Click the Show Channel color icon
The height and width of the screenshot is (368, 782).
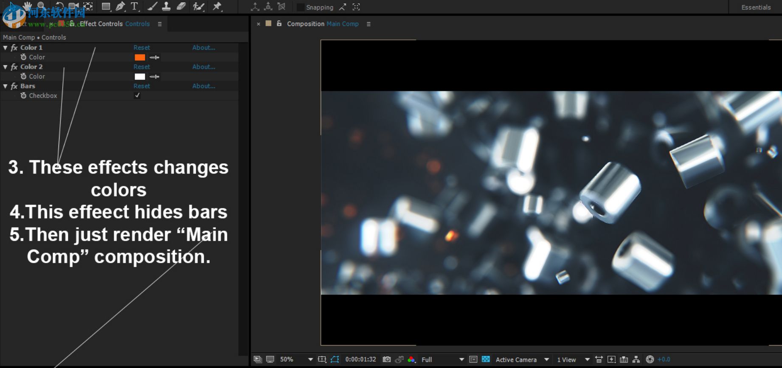(411, 360)
